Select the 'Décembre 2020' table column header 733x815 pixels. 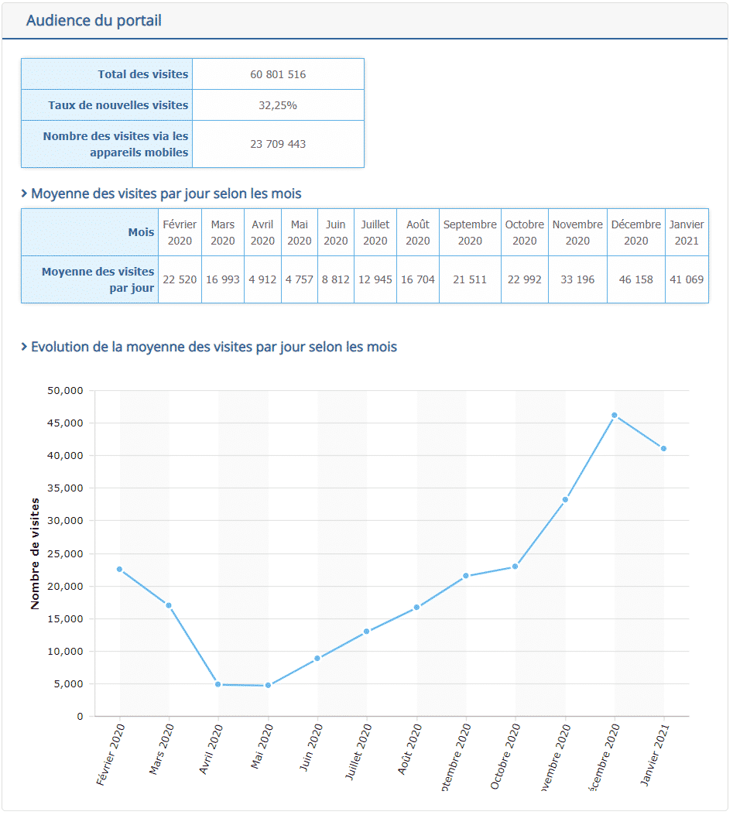636,232
